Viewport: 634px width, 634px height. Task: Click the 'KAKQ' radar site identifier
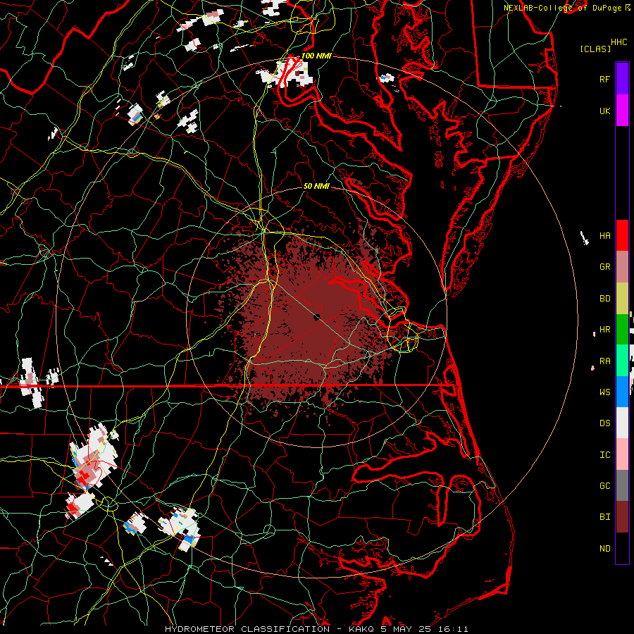[x=361, y=629]
